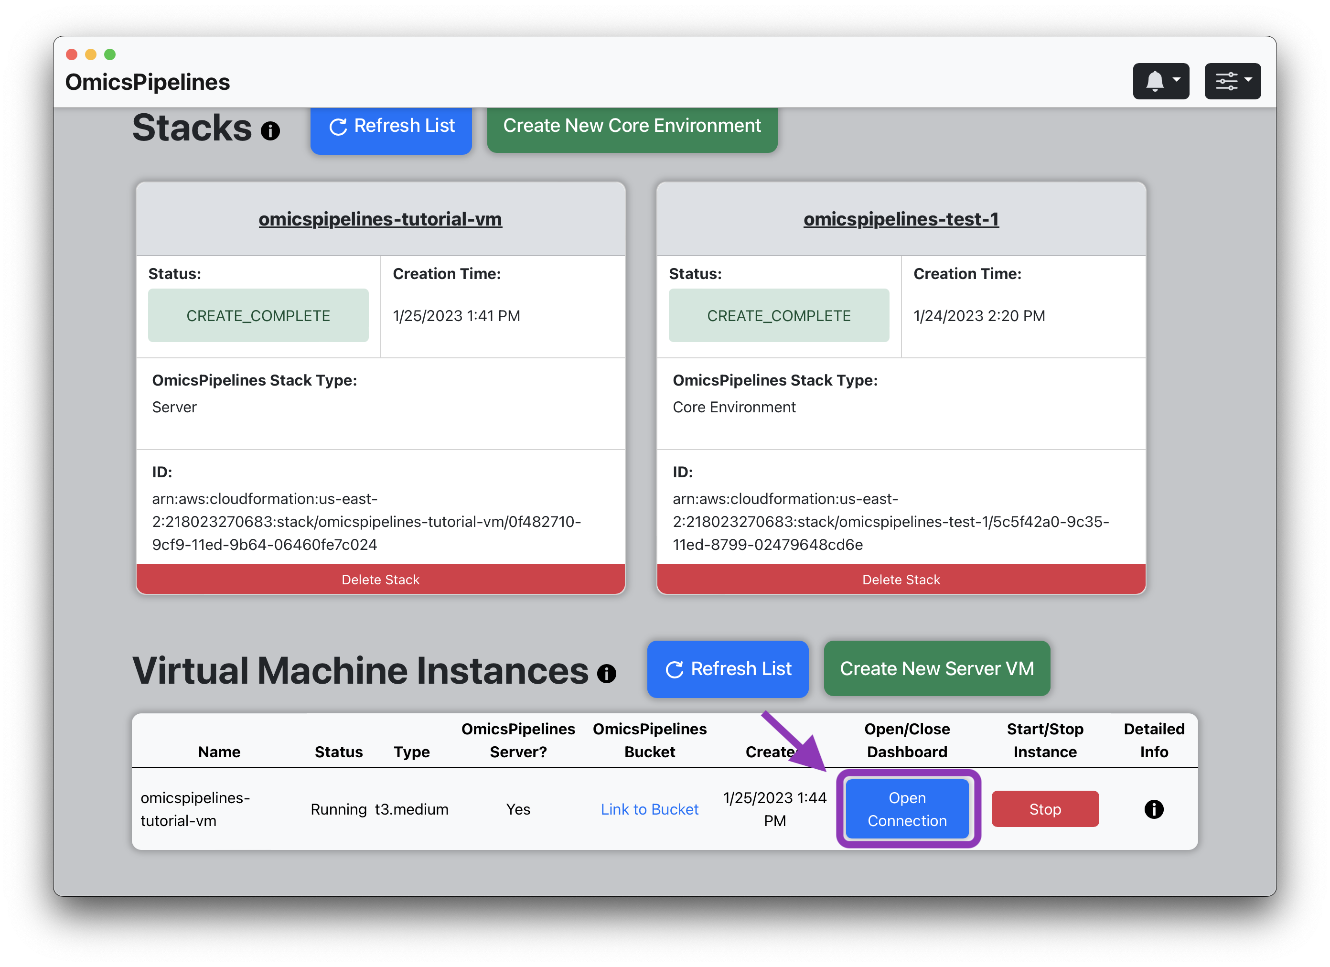1330x967 pixels.
Task: Click the OmicsPipelines Bucket column header
Action: click(650, 740)
